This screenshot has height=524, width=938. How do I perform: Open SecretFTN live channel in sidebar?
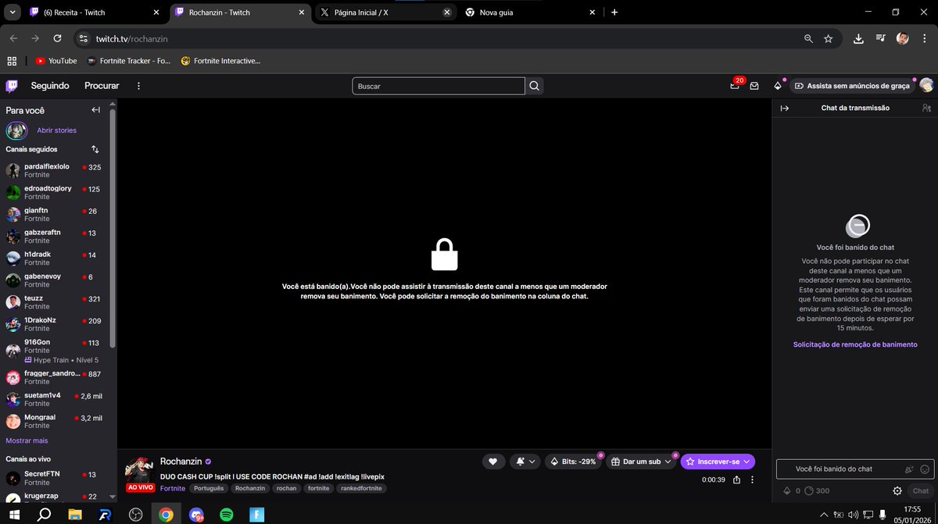pyautogui.click(x=53, y=479)
